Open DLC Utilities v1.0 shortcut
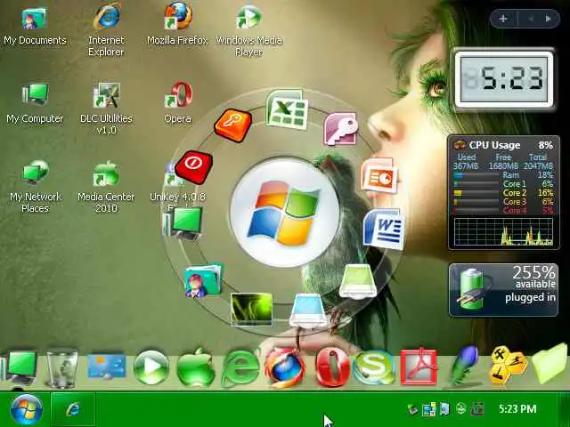This screenshot has width=570, height=427. pyautogui.click(x=106, y=109)
